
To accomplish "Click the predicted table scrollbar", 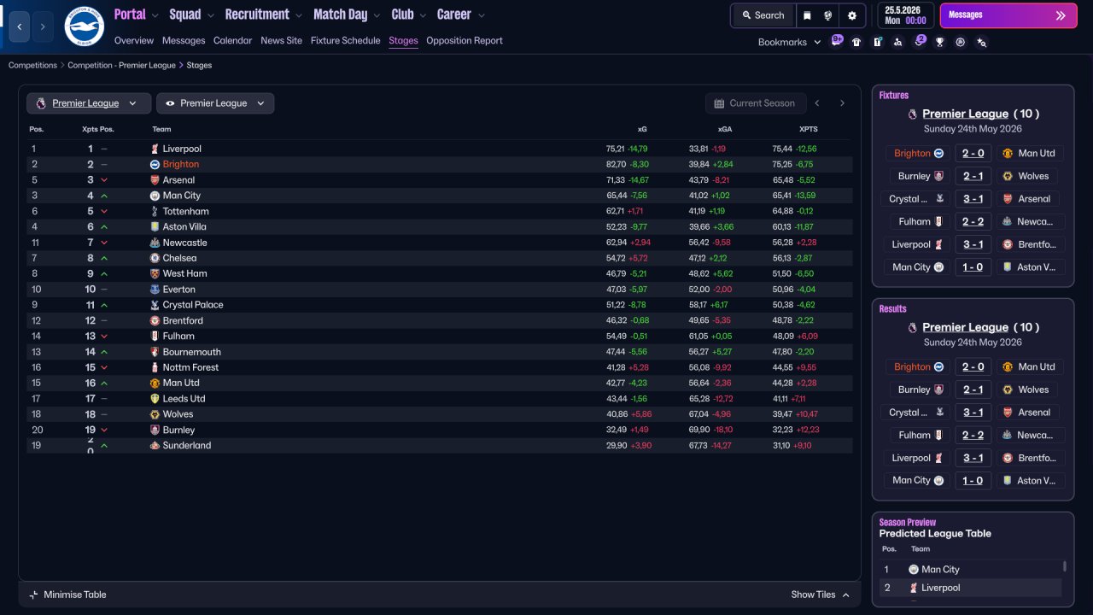I will [x=1064, y=566].
